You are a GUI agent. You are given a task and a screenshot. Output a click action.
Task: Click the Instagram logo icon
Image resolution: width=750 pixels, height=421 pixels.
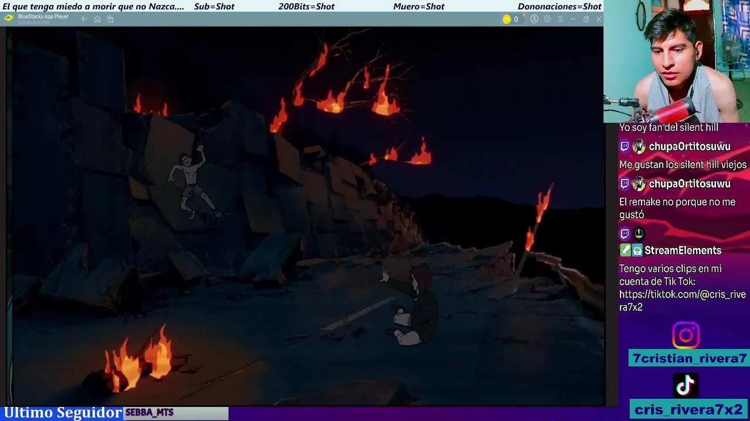(x=686, y=336)
